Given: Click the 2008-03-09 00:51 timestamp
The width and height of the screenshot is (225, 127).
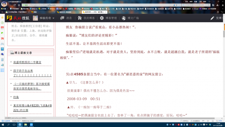Looking at the screenshot, I should (83, 99).
